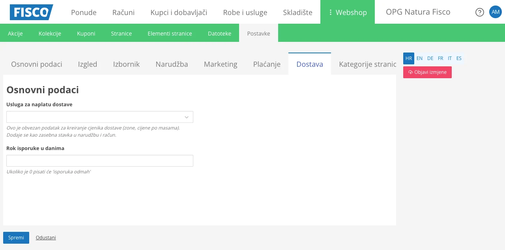Open Kupci i dobavljači
Screen dimensions: 505x250
pos(178,12)
